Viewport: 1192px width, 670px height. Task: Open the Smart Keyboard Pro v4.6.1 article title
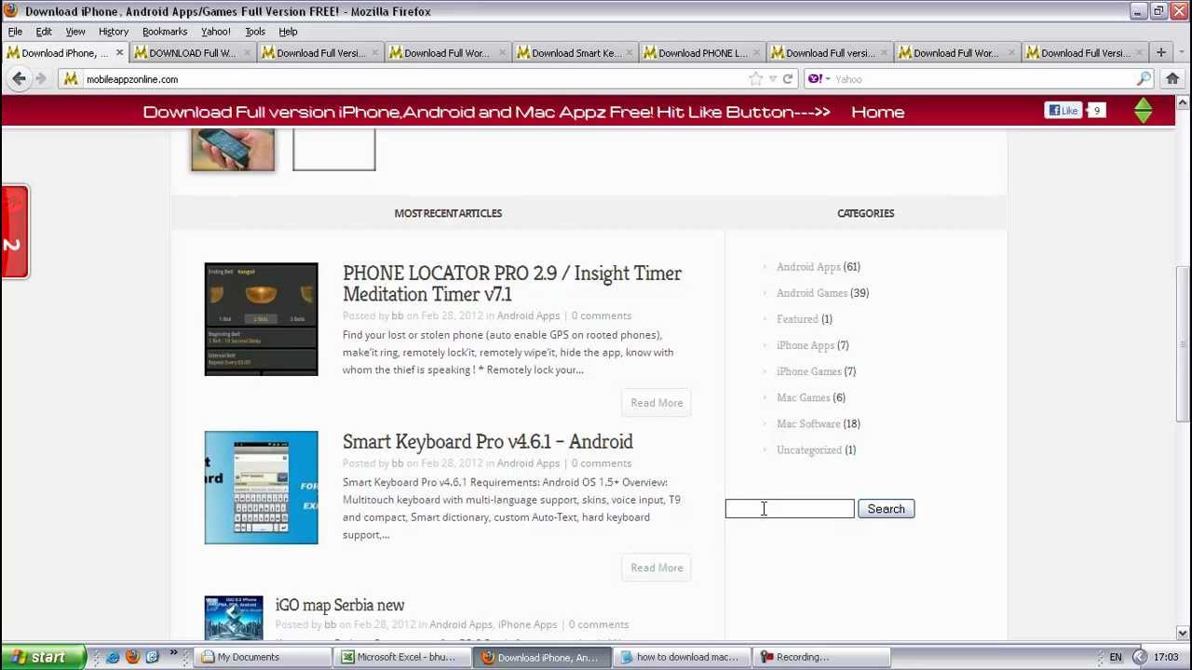click(487, 442)
